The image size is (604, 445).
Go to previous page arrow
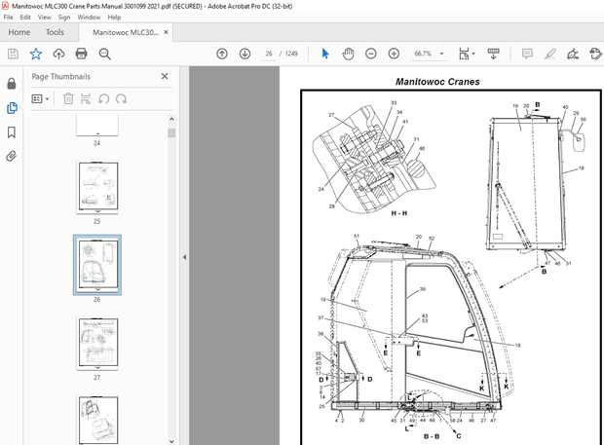point(222,54)
